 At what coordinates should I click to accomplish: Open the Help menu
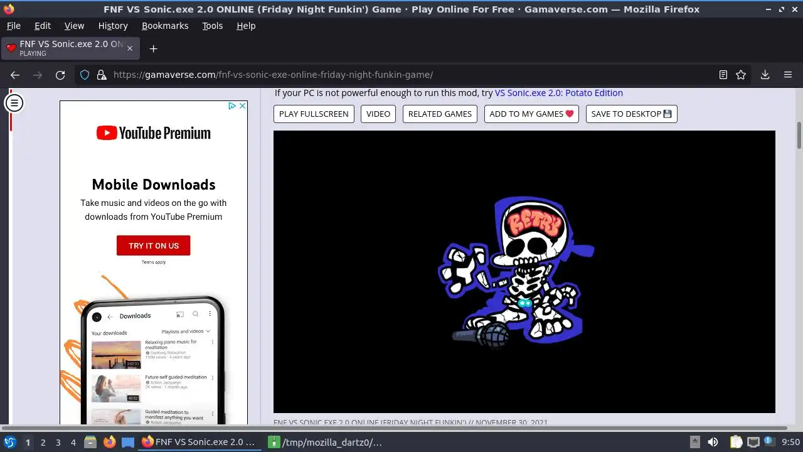[x=246, y=26]
